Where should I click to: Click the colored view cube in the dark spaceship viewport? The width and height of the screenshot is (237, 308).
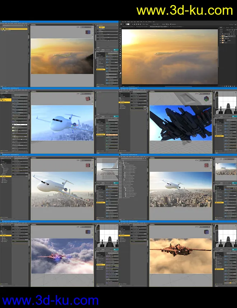pyautogui.click(x=206, y=98)
